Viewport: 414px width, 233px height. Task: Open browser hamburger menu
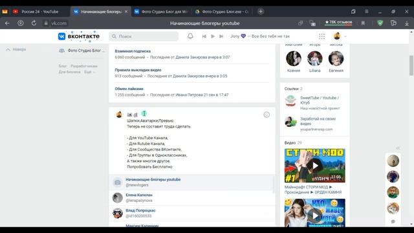coord(367,12)
